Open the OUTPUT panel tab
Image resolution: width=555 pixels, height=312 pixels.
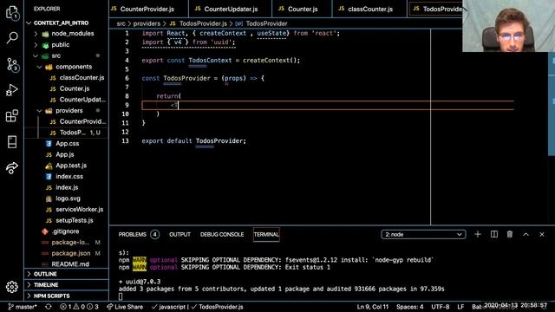pos(180,235)
